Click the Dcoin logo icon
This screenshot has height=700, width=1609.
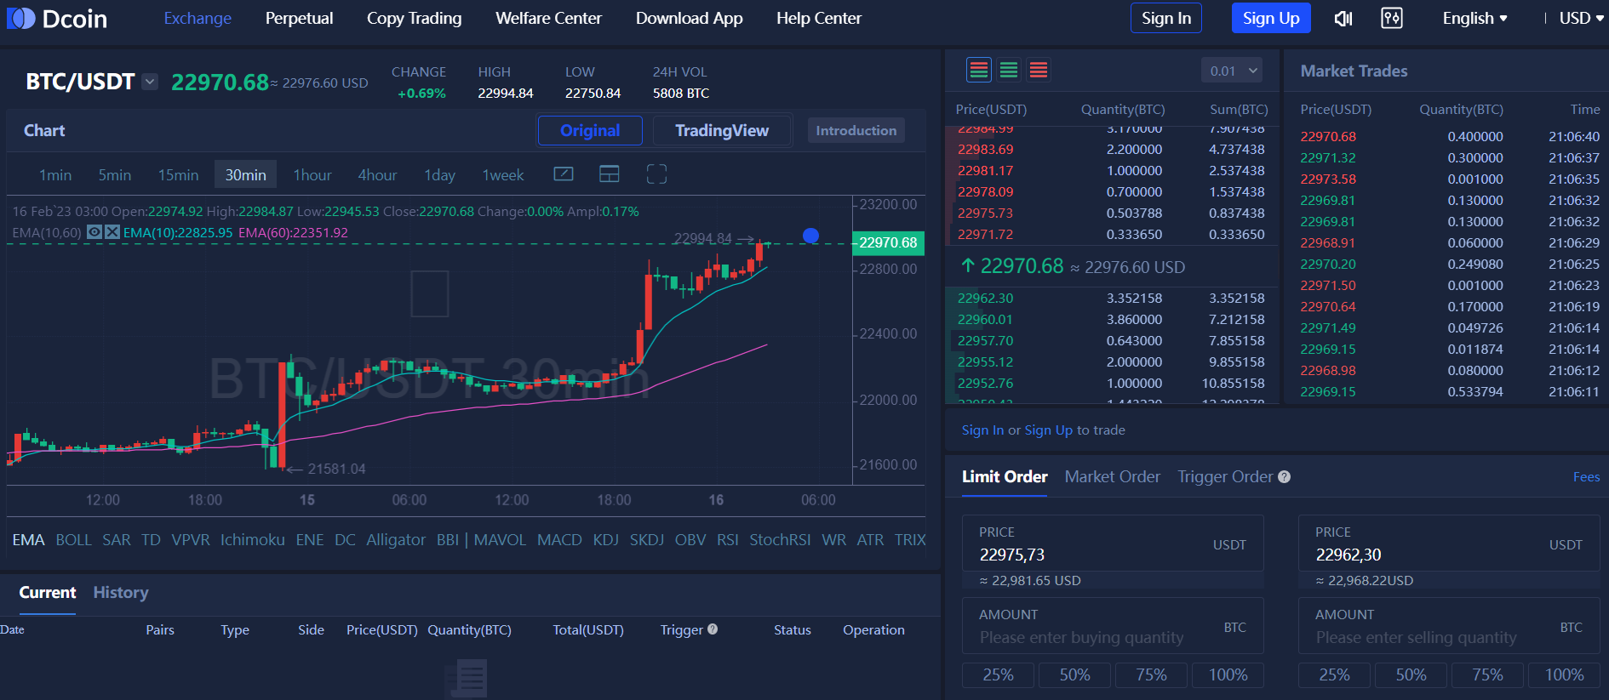coord(21,18)
